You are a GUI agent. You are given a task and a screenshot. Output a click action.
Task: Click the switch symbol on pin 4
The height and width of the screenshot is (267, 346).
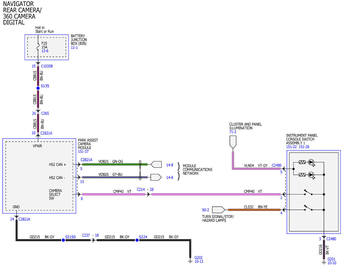pos(309,208)
